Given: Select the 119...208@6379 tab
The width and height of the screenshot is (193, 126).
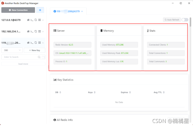Looking at the screenshot, I should 68,11.
